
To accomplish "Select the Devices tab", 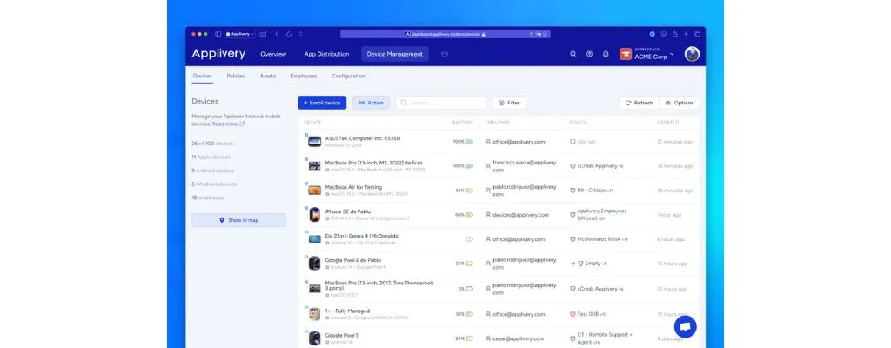I will (202, 76).
